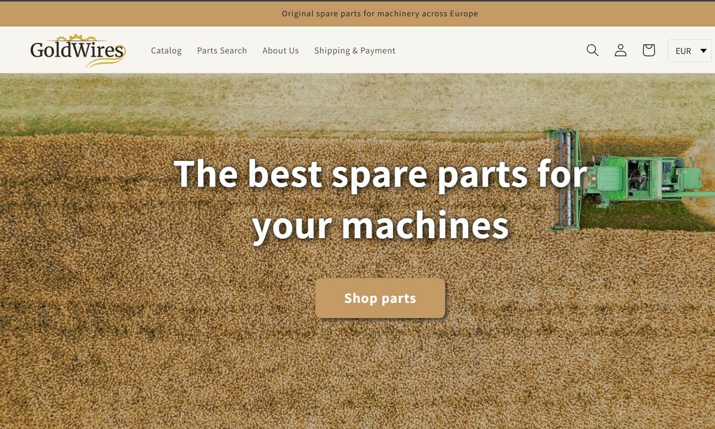
Task: Go to the Parts Search page
Action: point(222,50)
